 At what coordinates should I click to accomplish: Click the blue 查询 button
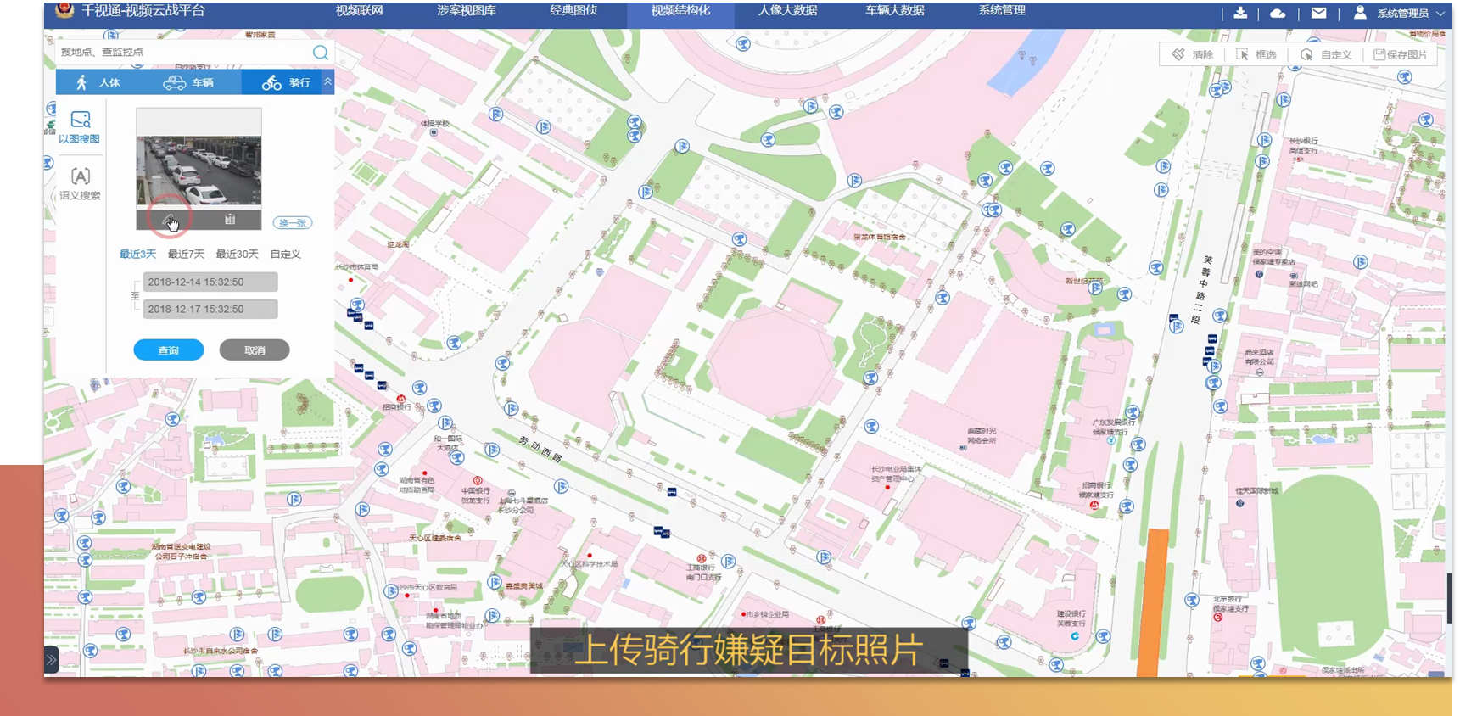[x=169, y=350]
